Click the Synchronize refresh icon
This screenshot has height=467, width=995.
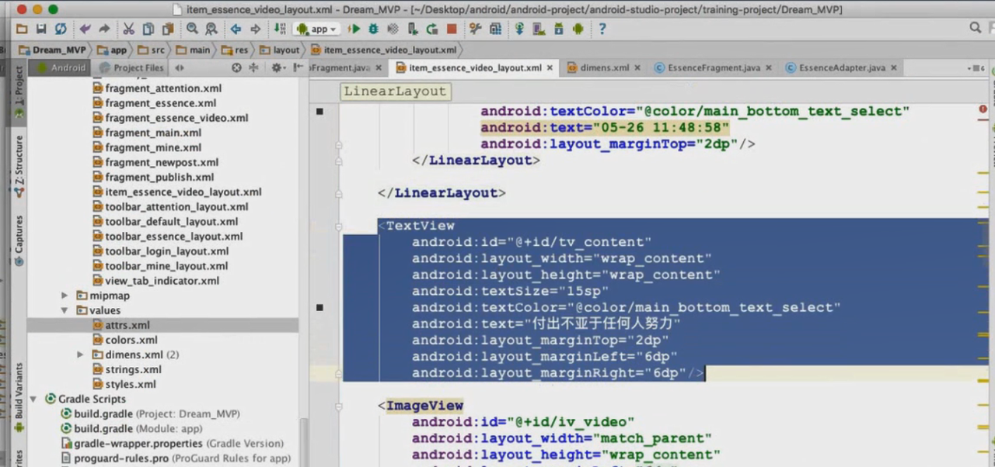click(60, 29)
